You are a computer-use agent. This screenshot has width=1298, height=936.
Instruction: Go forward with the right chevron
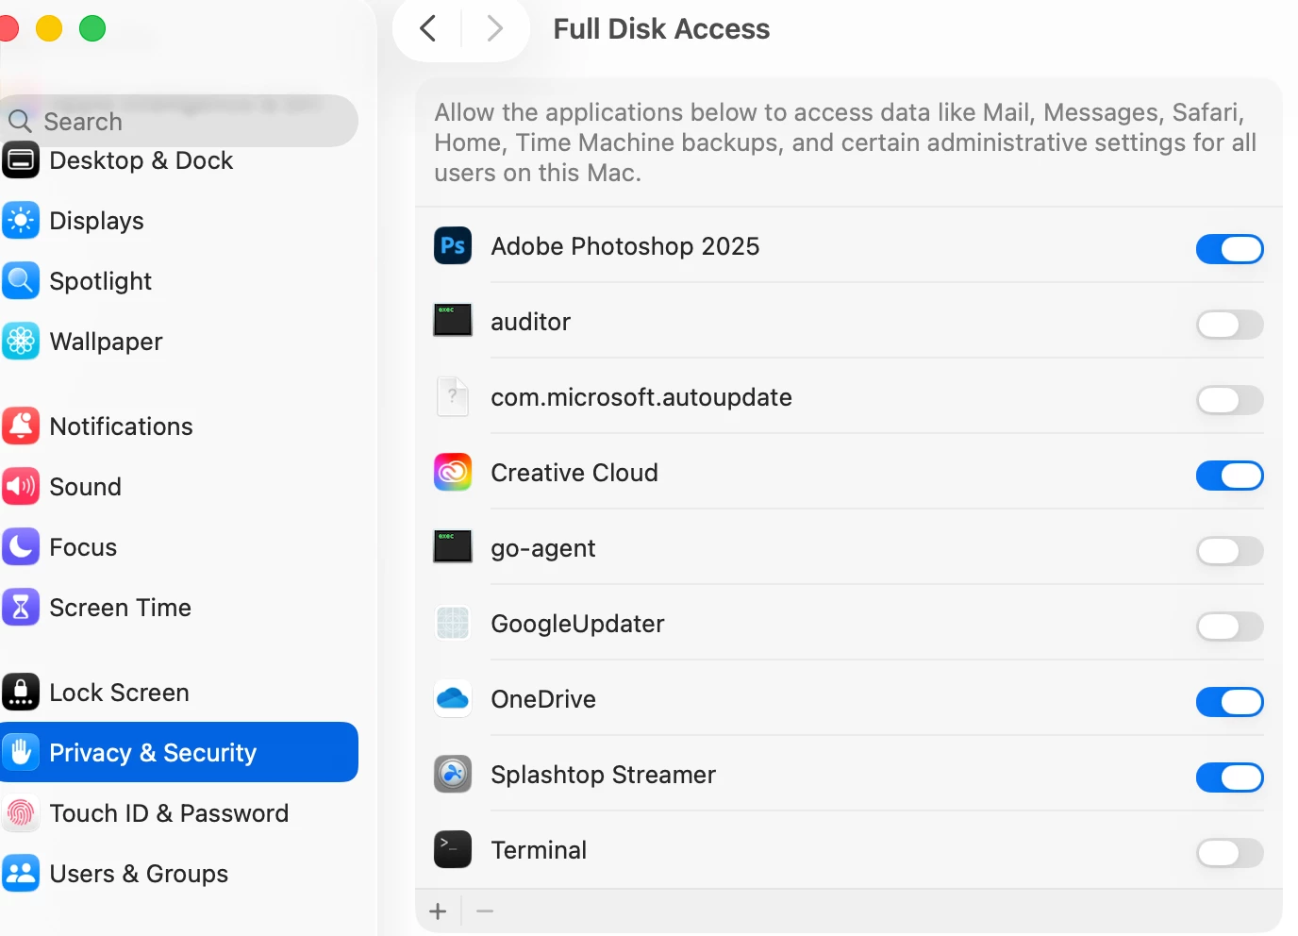[x=494, y=29]
